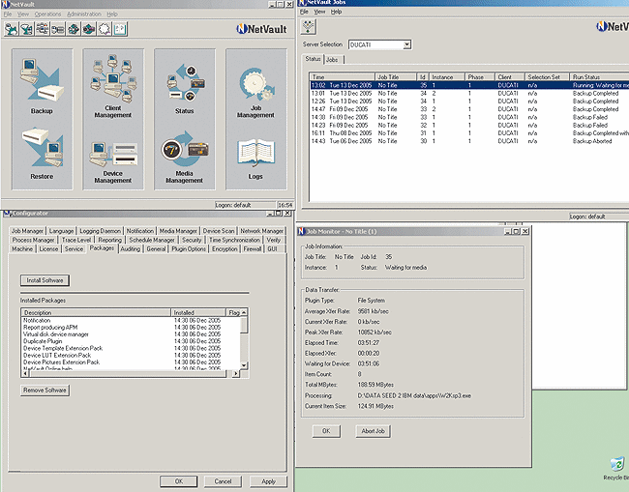Image resolution: width=629 pixels, height=492 pixels.
Task: Select job row with Backup Aborted status
Action: pyautogui.click(x=469, y=141)
